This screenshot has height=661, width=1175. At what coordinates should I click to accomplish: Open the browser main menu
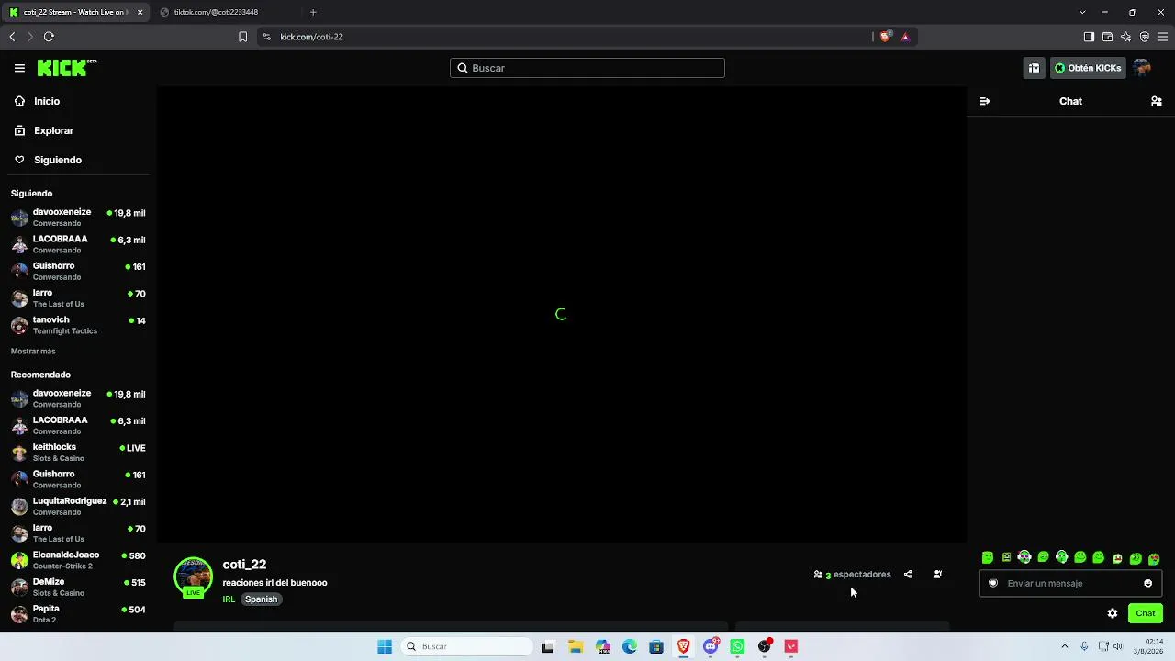pos(1163,37)
